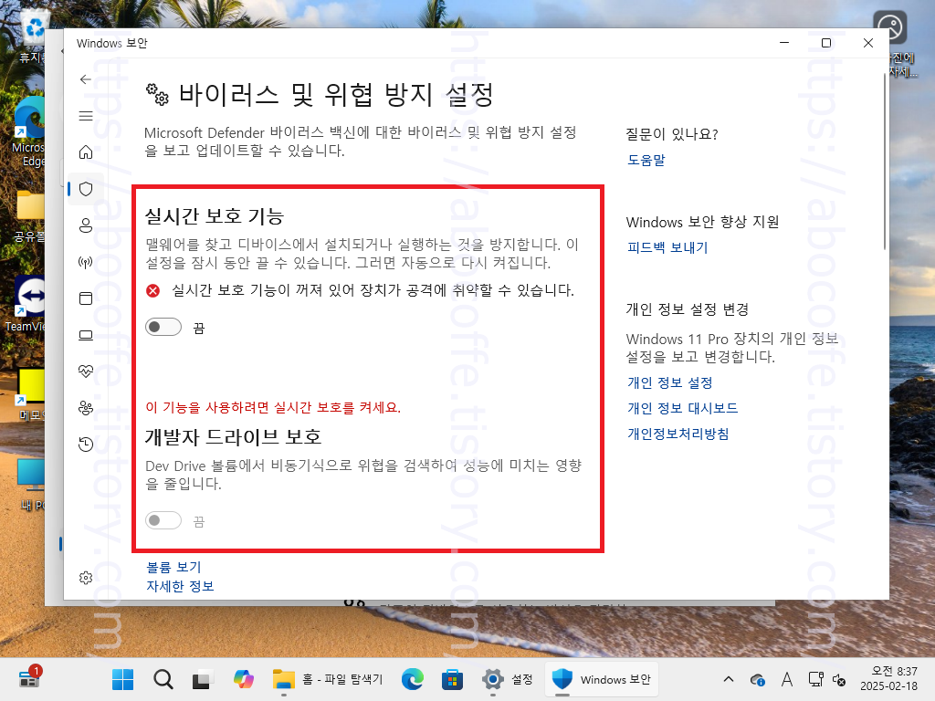Click OneDrive cloud tray icon

coord(758,679)
